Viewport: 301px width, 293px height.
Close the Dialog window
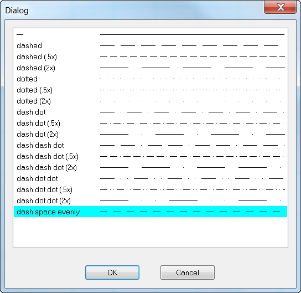tap(281, 7)
